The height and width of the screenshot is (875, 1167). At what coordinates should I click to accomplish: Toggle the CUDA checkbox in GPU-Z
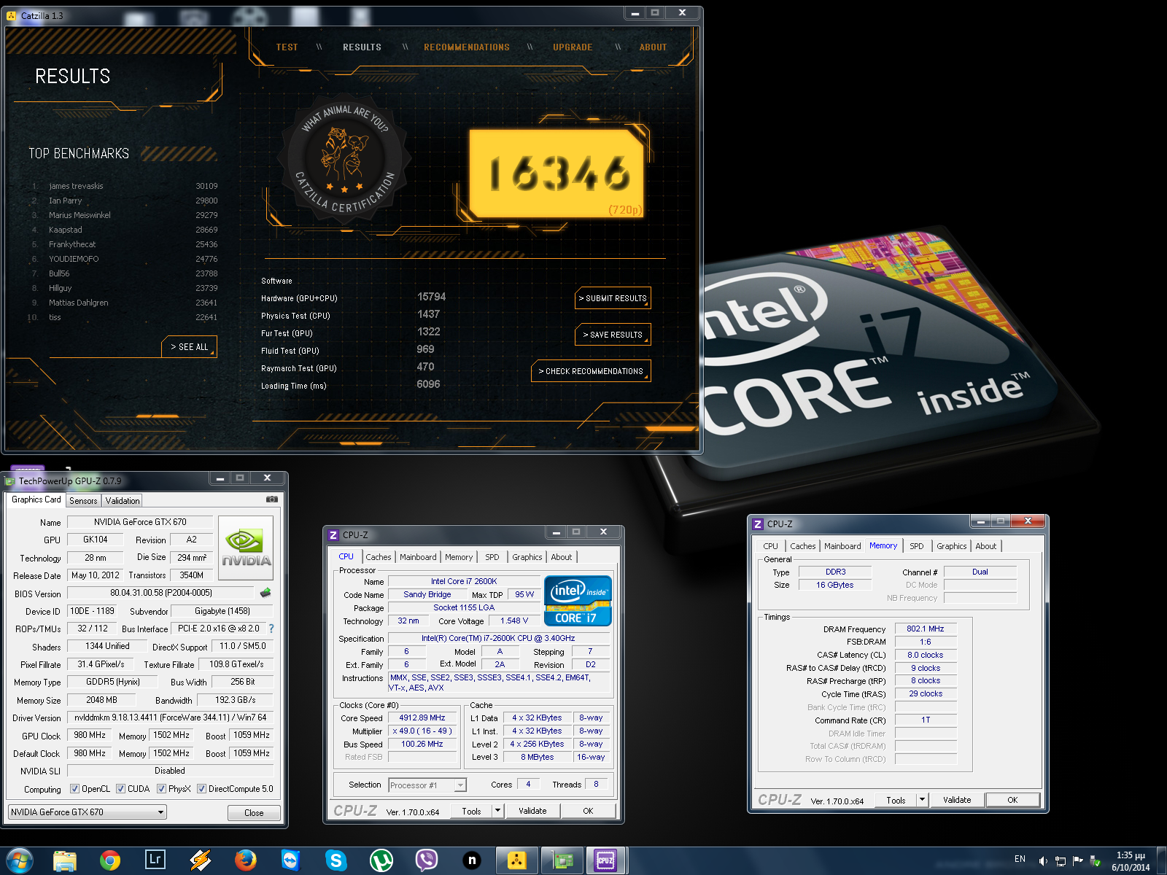[x=120, y=789]
